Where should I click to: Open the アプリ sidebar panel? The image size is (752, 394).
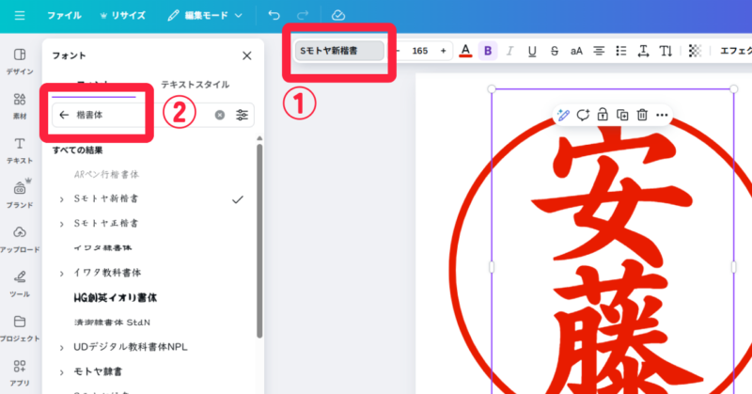(x=20, y=373)
